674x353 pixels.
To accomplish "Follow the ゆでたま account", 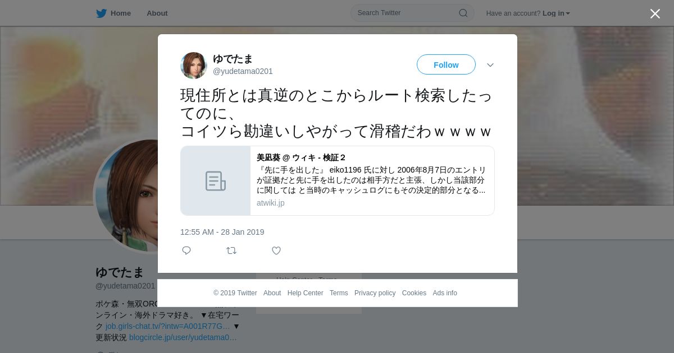I will tap(446, 64).
